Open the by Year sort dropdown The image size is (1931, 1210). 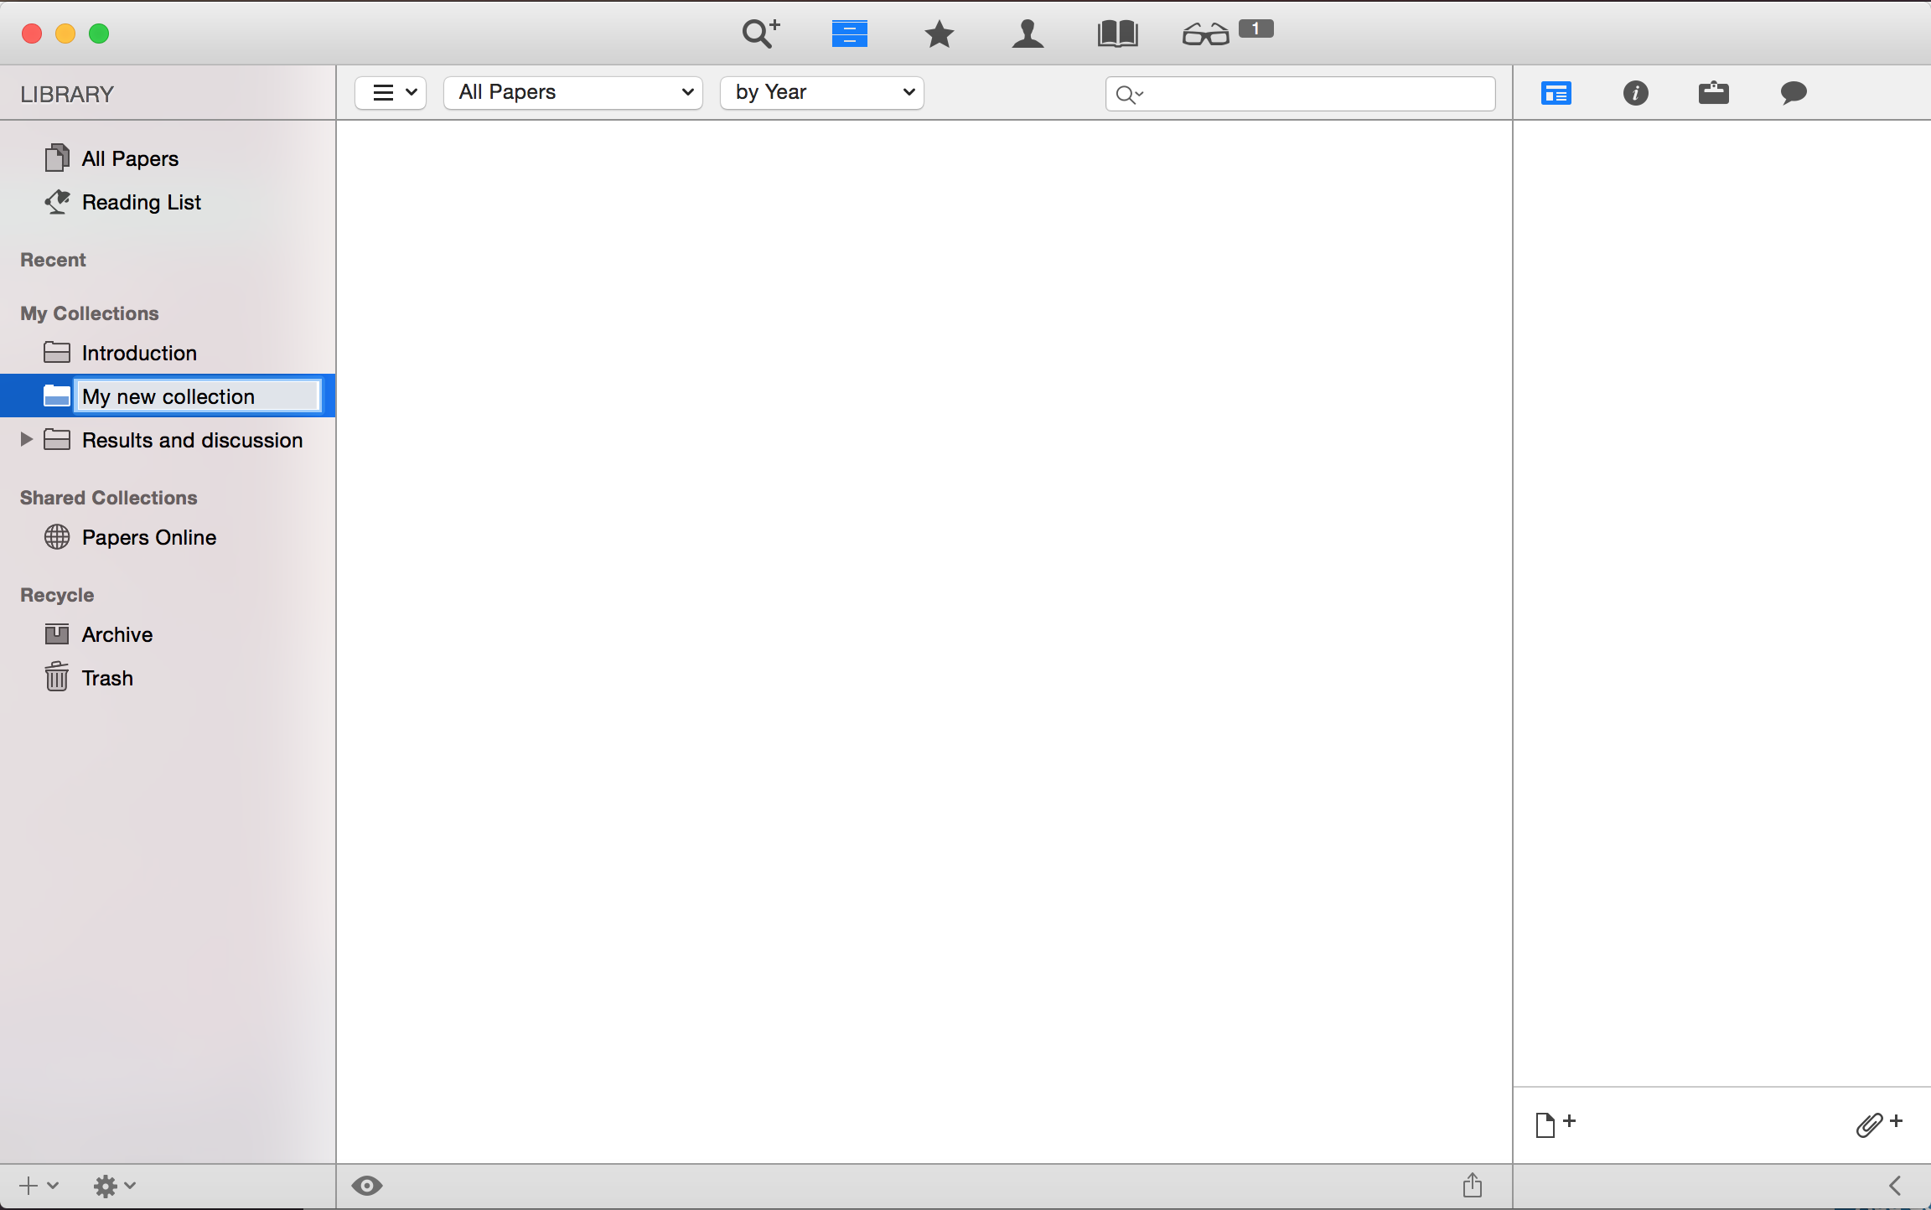[822, 92]
